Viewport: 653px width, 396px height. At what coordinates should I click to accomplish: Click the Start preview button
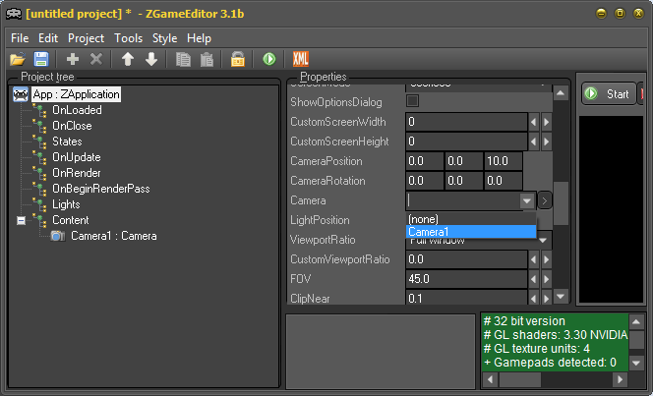tap(609, 94)
